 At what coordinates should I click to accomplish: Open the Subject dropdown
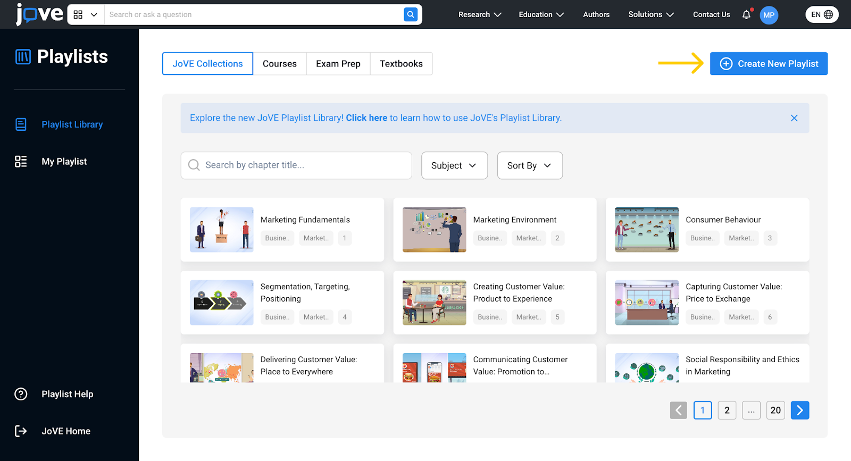(454, 165)
